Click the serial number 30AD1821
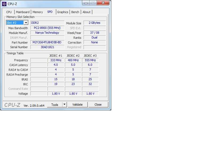 pyautogui.click(x=47, y=47)
